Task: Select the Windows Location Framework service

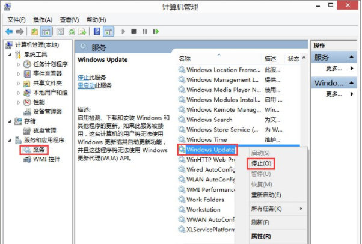Action: pyautogui.click(x=223, y=70)
